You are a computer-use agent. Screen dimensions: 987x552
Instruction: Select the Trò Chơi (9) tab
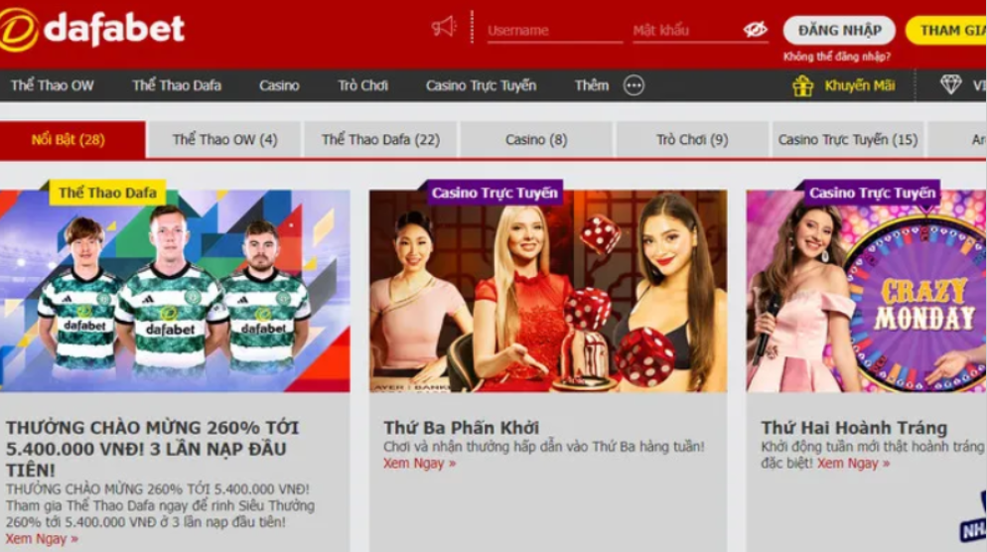692,140
